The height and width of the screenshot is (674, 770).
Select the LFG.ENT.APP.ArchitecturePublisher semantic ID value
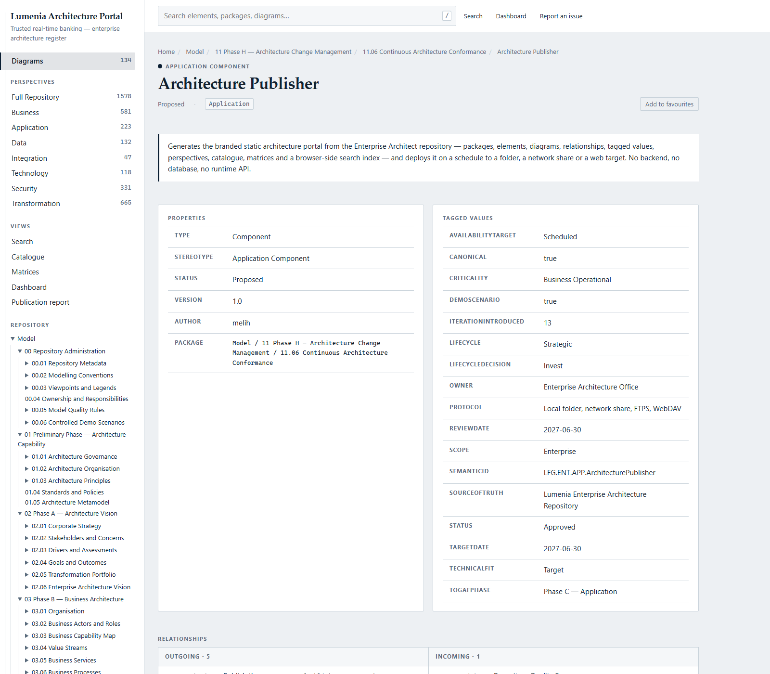point(600,473)
